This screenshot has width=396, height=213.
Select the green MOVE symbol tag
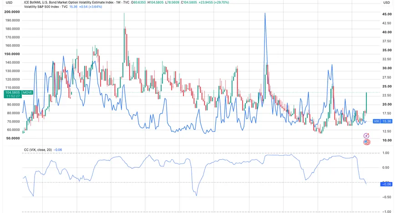pyautogui.click(x=27, y=92)
